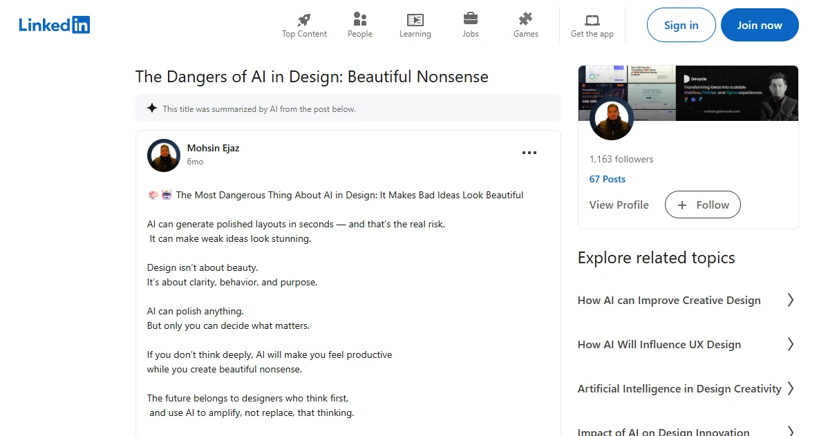The height and width of the screenshot is (436, 837).
Task: Click the plus icon inside Follow button
Action: 682,205
